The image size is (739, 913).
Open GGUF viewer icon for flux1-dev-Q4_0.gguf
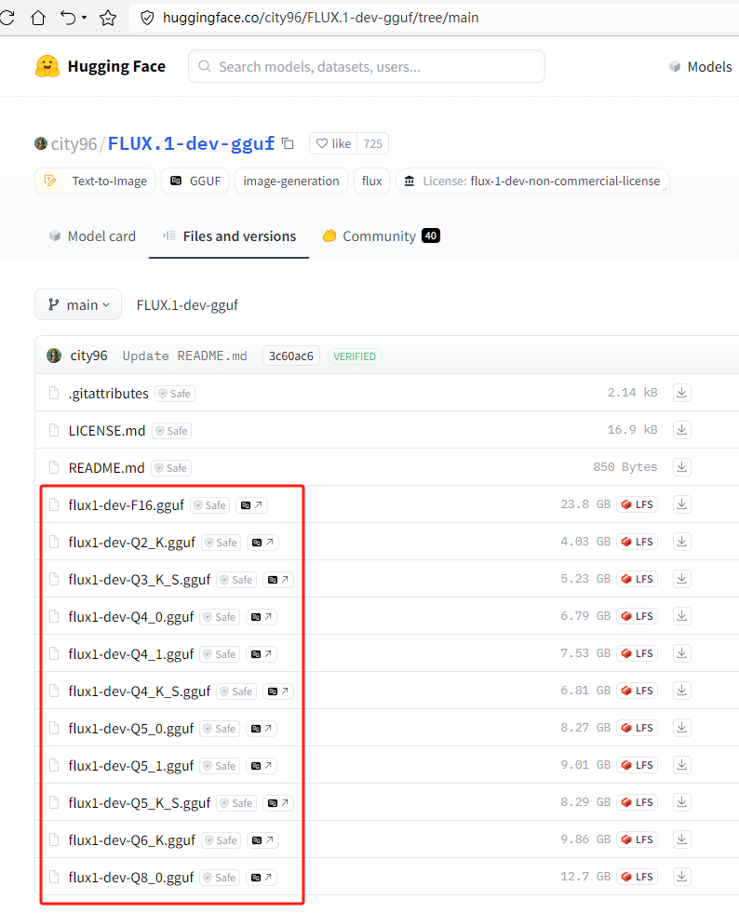click(x=261, y=617)
